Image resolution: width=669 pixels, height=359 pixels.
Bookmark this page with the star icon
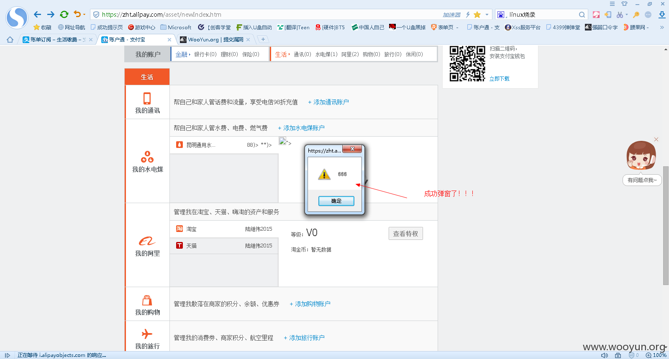click(x=477, y=15)
